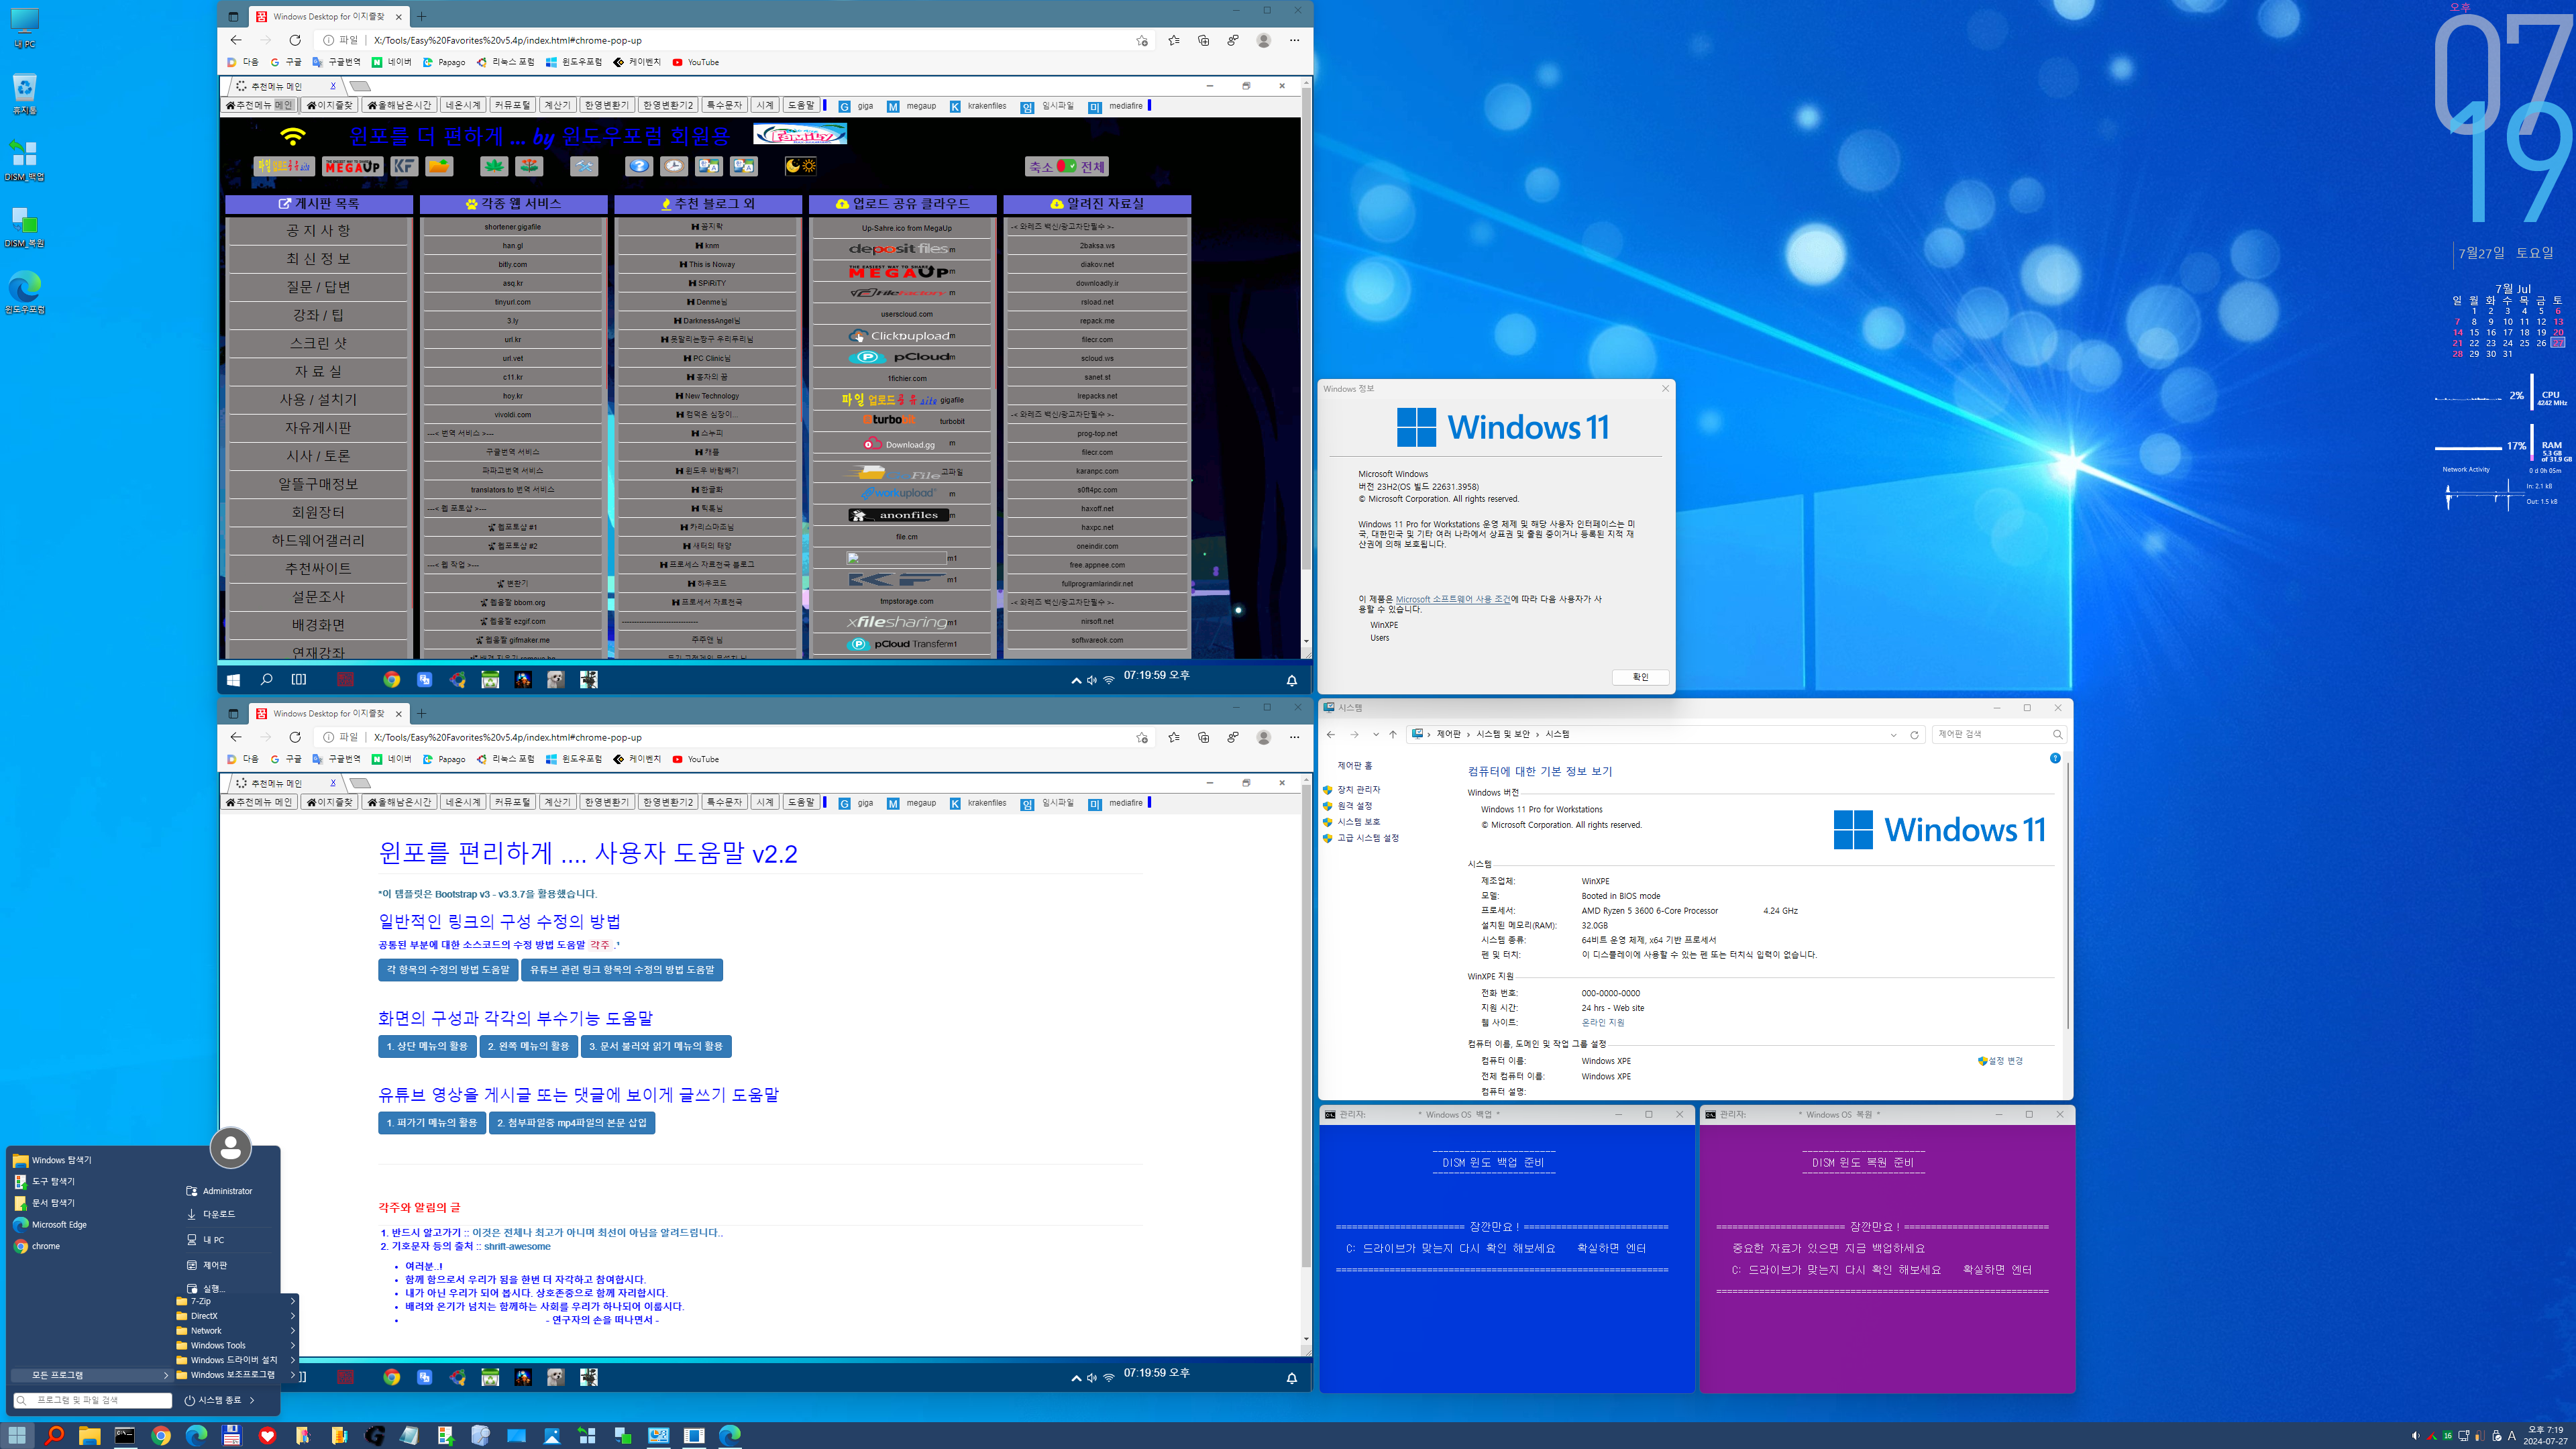This screenshot has width=2576, height=1449.
Task: Open the 장치 관리자 link in 시스템 window
Action: click(x=1358, y=790)
